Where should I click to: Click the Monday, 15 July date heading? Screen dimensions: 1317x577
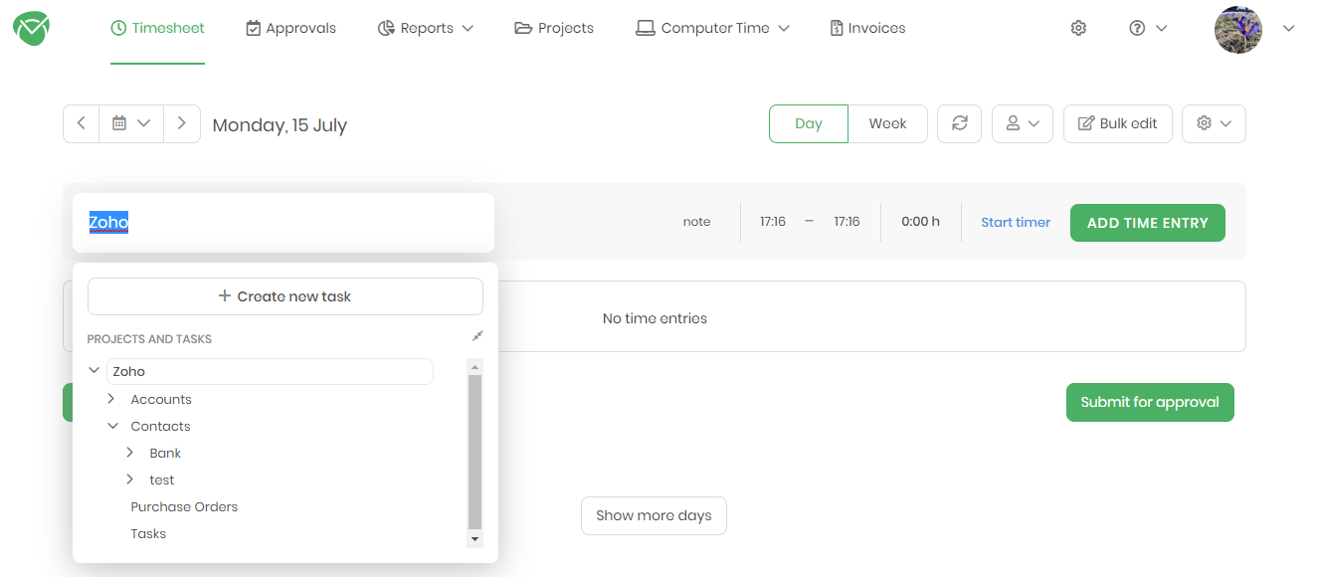(x=280, y=125)
